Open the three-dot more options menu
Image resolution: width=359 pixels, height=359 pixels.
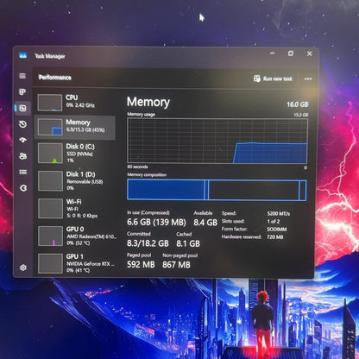click(x=308, y=79)
